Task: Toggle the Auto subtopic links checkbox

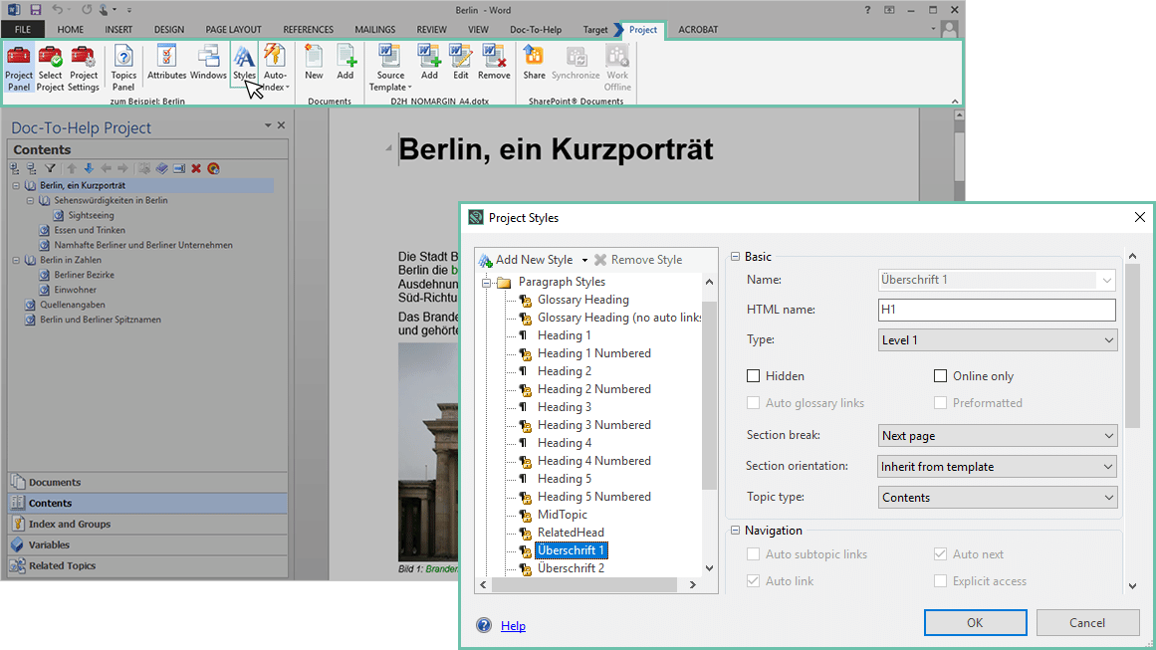Action: [x=753, y=554]
